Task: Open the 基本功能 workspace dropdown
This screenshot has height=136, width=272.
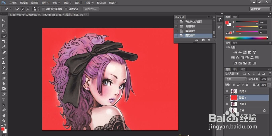Action: click(x=260, y=9)
